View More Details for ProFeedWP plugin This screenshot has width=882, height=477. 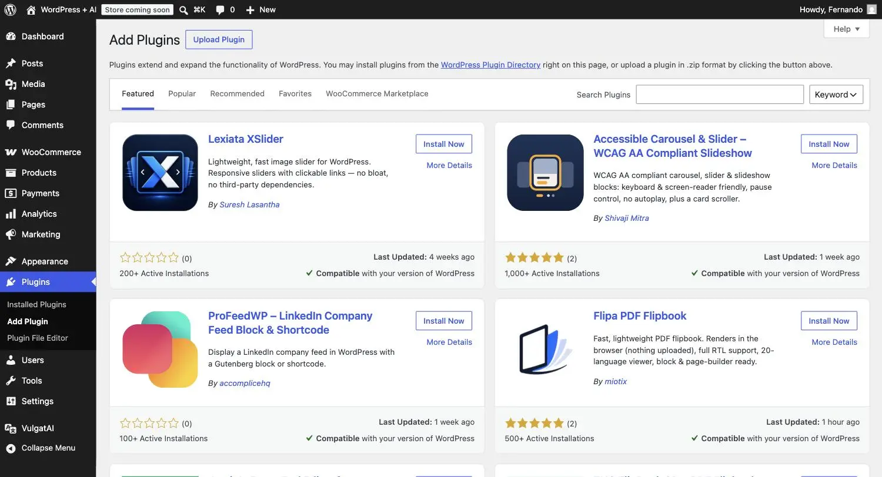pyautogui.click(x=449, y=342)
